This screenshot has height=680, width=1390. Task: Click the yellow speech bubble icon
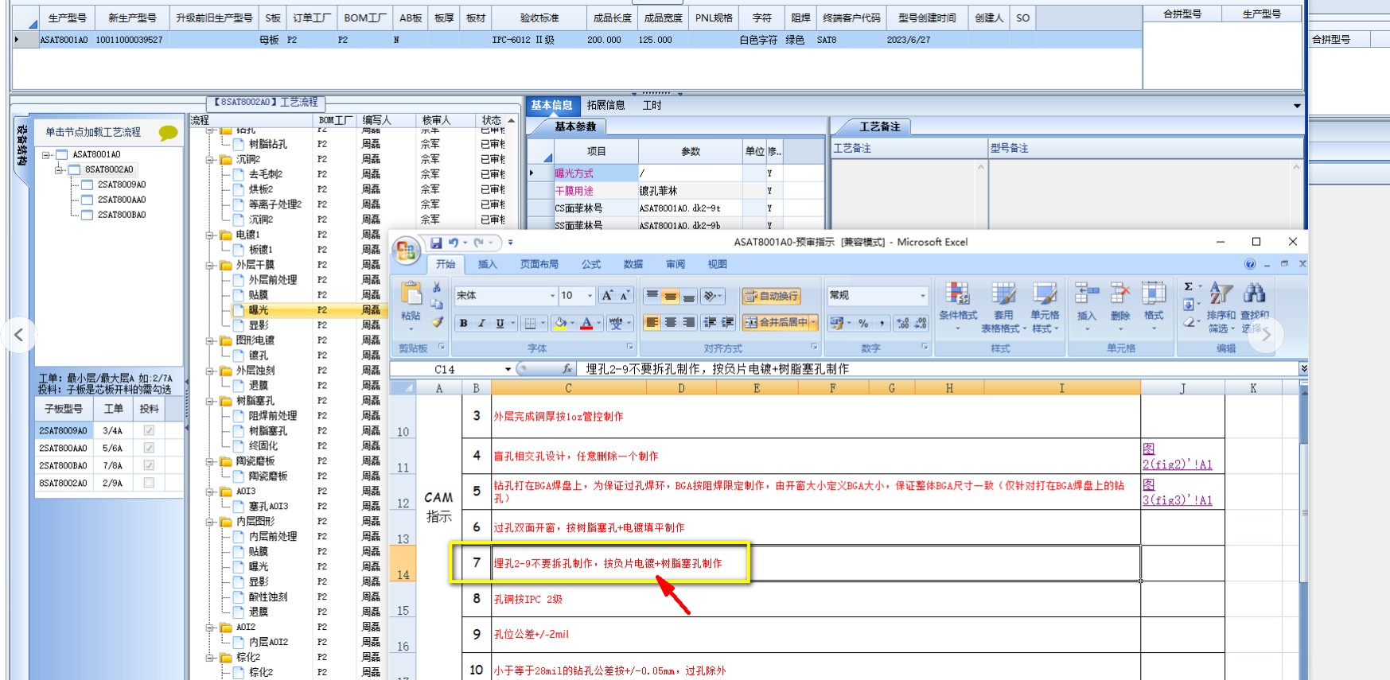coord(168,133)
